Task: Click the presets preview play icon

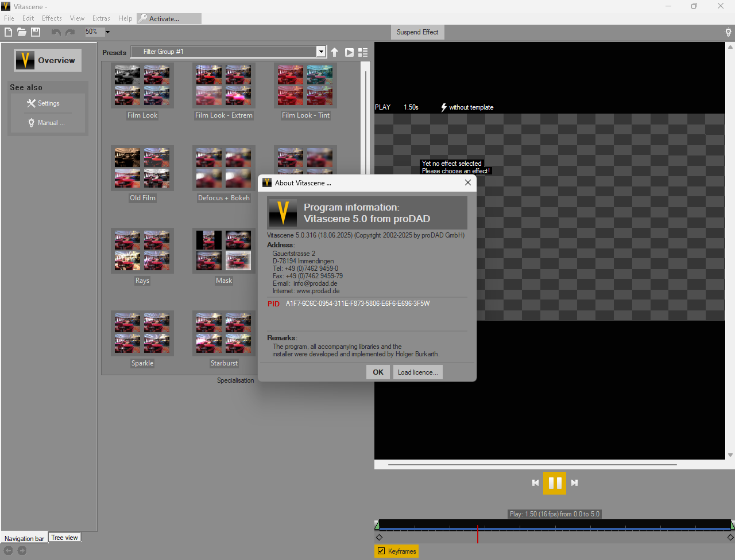Action: point(349,52)
